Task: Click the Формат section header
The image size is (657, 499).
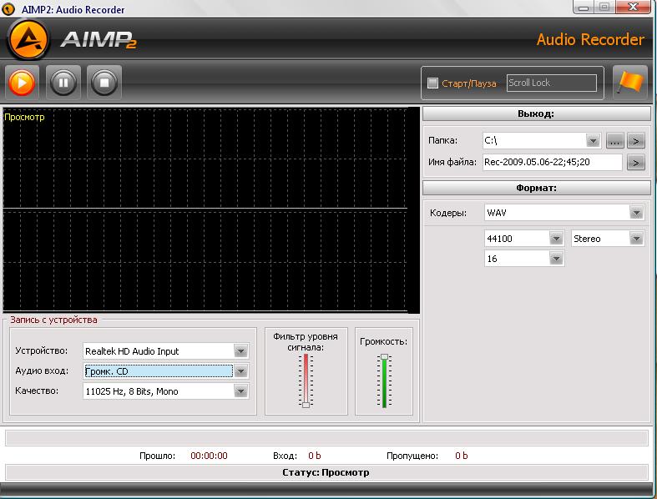Action: [536, 188]
